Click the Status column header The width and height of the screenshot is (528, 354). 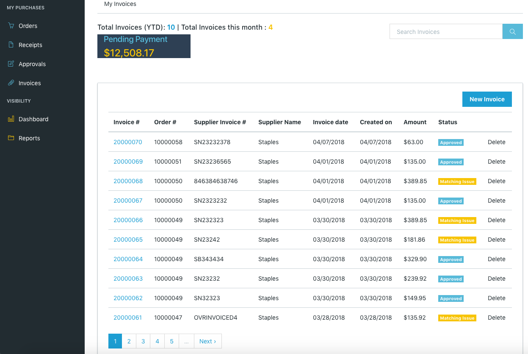point(448,122)
